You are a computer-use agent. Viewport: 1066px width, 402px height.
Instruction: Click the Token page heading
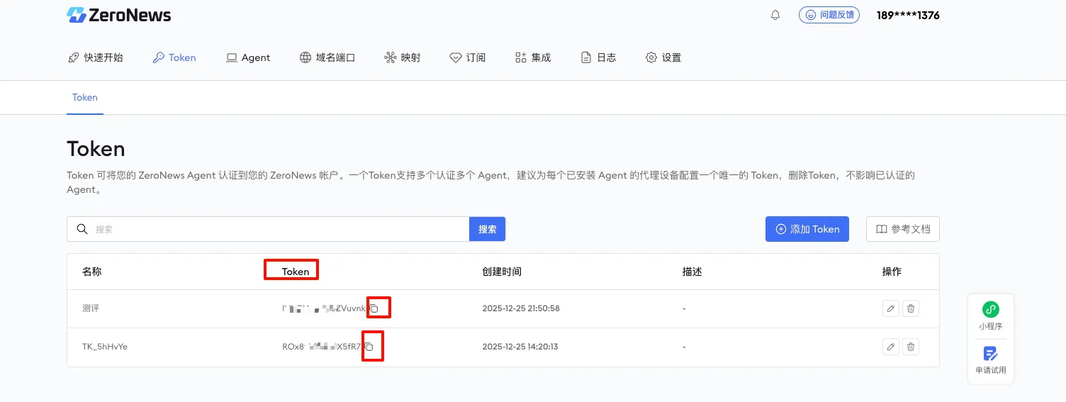[x=96, y=149]
